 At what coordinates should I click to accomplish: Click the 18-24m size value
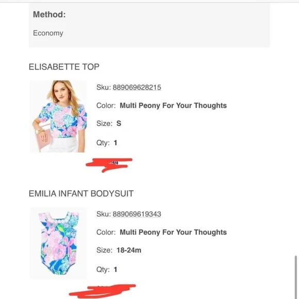129,250
